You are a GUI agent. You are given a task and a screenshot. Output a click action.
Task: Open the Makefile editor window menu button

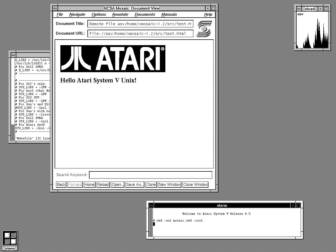(13, 55)
